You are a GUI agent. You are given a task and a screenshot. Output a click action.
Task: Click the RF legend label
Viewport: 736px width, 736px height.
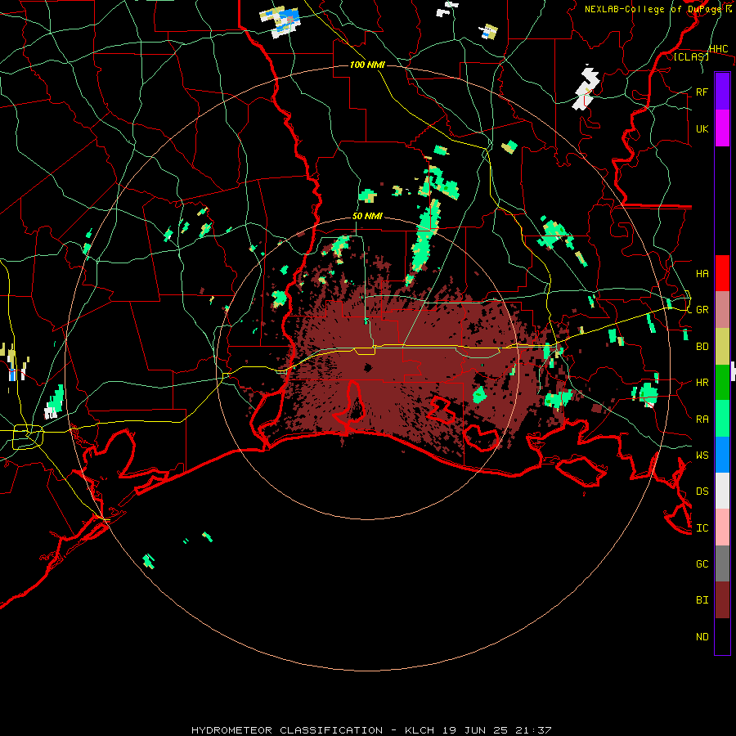click(702, 92)
